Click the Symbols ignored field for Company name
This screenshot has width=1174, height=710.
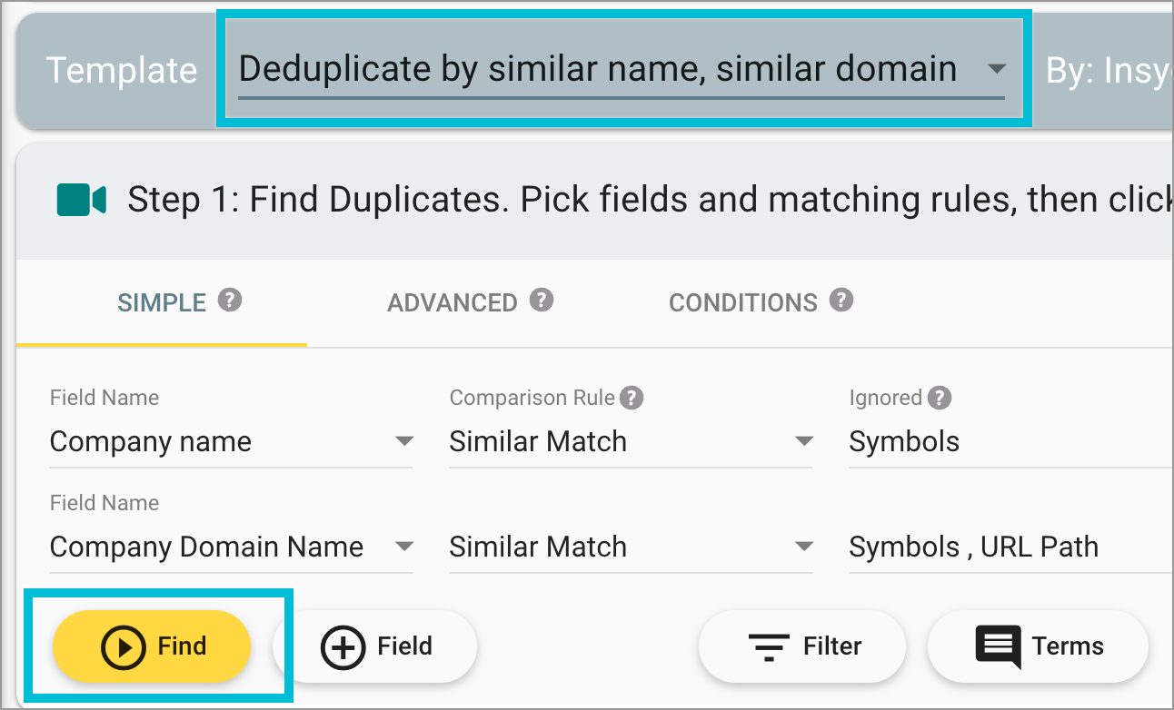tap(904, 441)
